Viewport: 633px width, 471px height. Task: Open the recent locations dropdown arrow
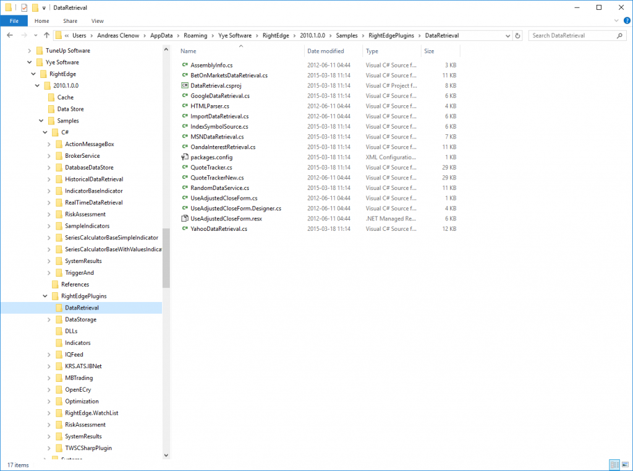[x=36, y=35]
